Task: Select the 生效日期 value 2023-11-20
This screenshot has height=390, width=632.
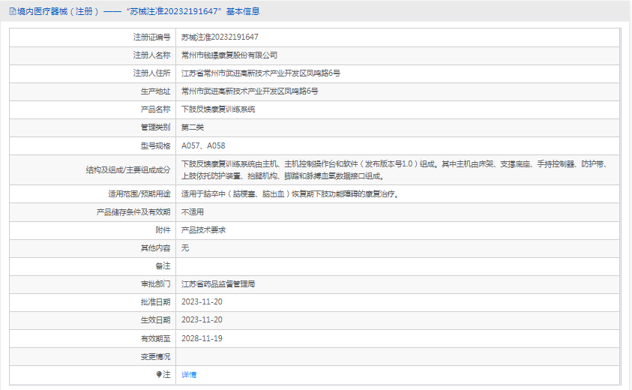Action: [202, 319]
